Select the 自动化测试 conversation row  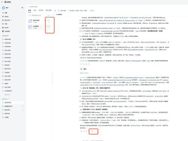pos(39,21)
